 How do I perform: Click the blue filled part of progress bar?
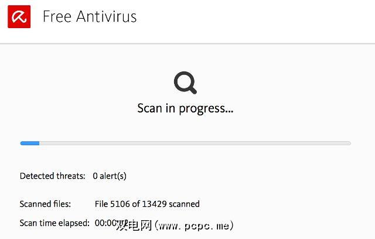(x=29, y=143)
